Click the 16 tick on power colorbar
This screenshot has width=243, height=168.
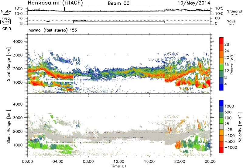pyautogui.click(x=227, y=64)
